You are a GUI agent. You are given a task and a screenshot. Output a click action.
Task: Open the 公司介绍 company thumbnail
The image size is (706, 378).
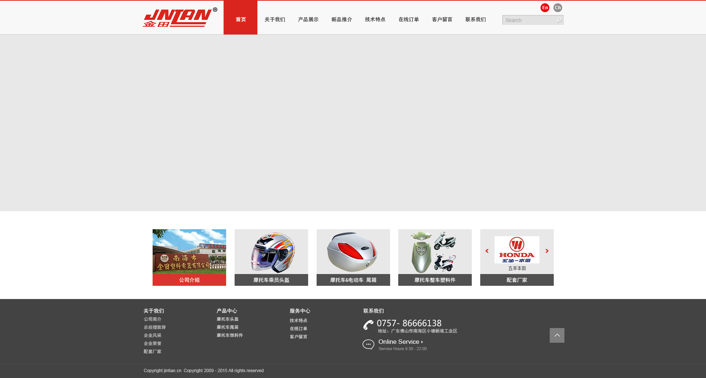pyautogui.click(x=189, y=257)
